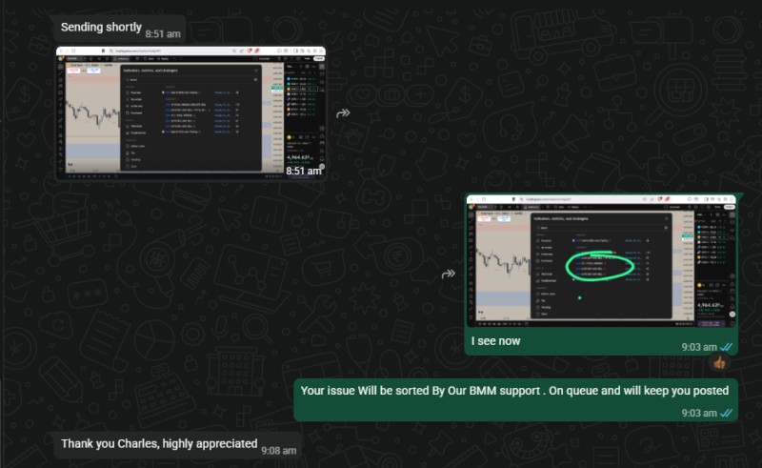Forward the received 8:51 am chart image
The height and width of the screenshot is (468, 762).
point(343,113)
